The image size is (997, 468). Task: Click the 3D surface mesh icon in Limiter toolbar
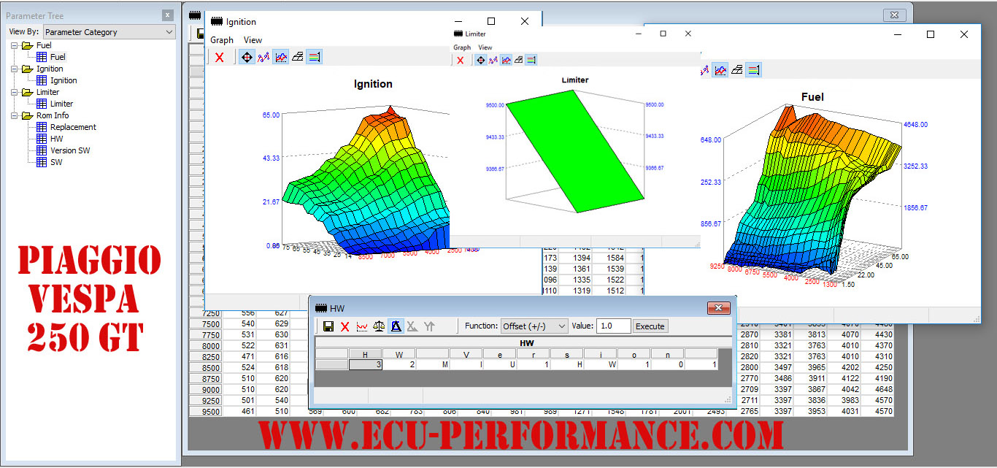coord(518,61)
